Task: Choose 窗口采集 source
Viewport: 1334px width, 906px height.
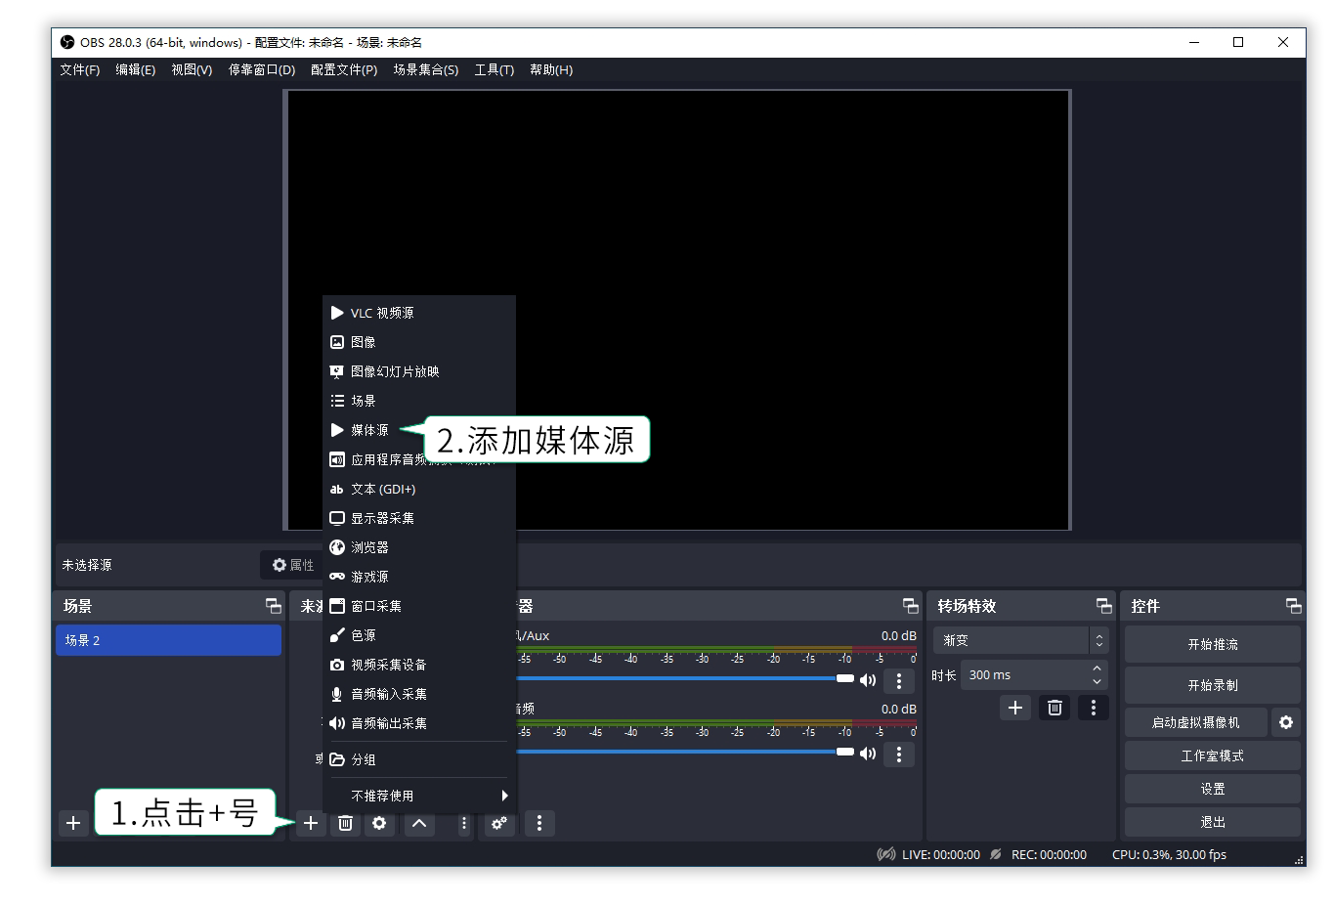Action: 419,606
